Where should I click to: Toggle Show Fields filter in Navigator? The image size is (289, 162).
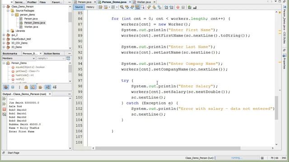13,87
